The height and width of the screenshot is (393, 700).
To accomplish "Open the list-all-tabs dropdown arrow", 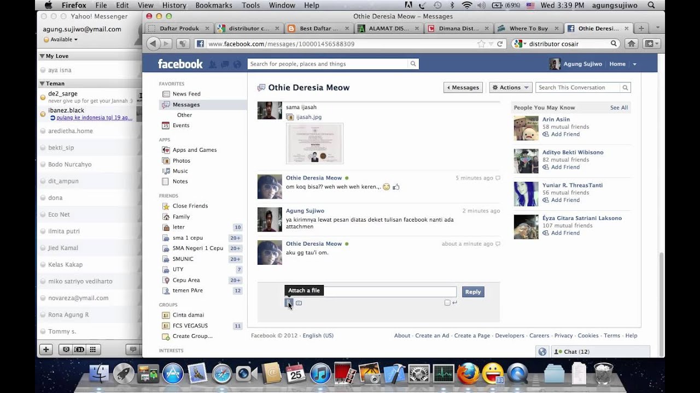I will coord(657,28).
